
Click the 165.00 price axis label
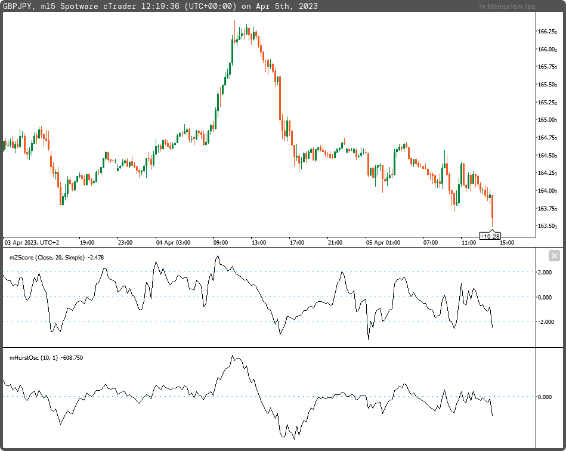pyautogui.click(x=547, y=120)
